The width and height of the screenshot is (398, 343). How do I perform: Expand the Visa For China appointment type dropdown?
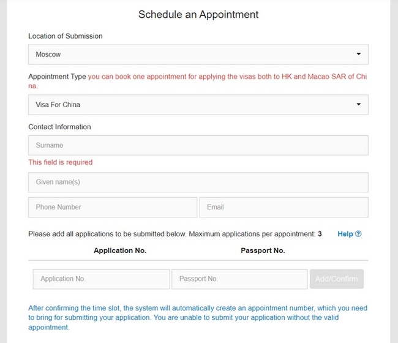[x=198, y=105]
